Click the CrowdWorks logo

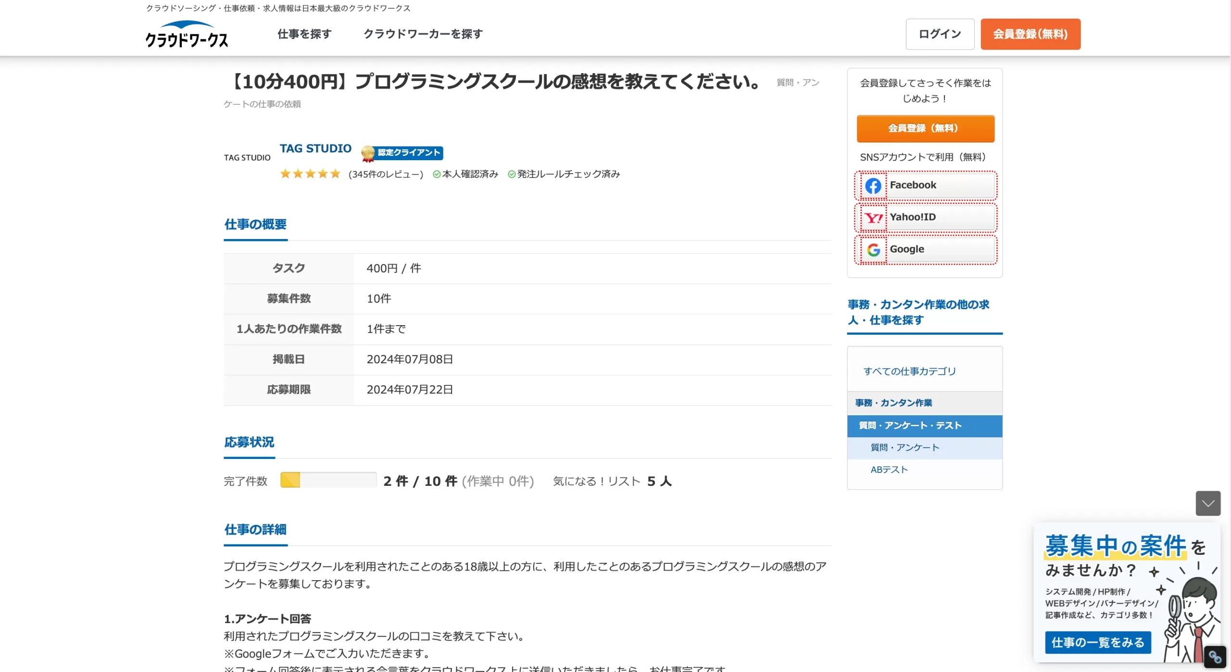(x=187, y=34)
